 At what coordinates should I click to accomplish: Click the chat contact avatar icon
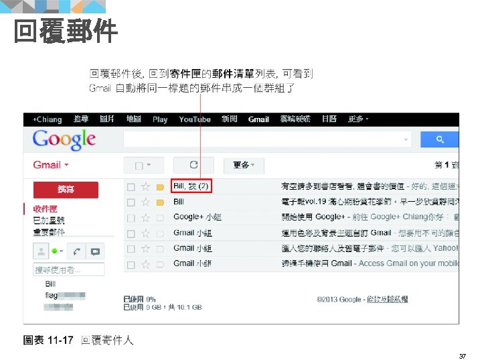click(x=41, y=251)
